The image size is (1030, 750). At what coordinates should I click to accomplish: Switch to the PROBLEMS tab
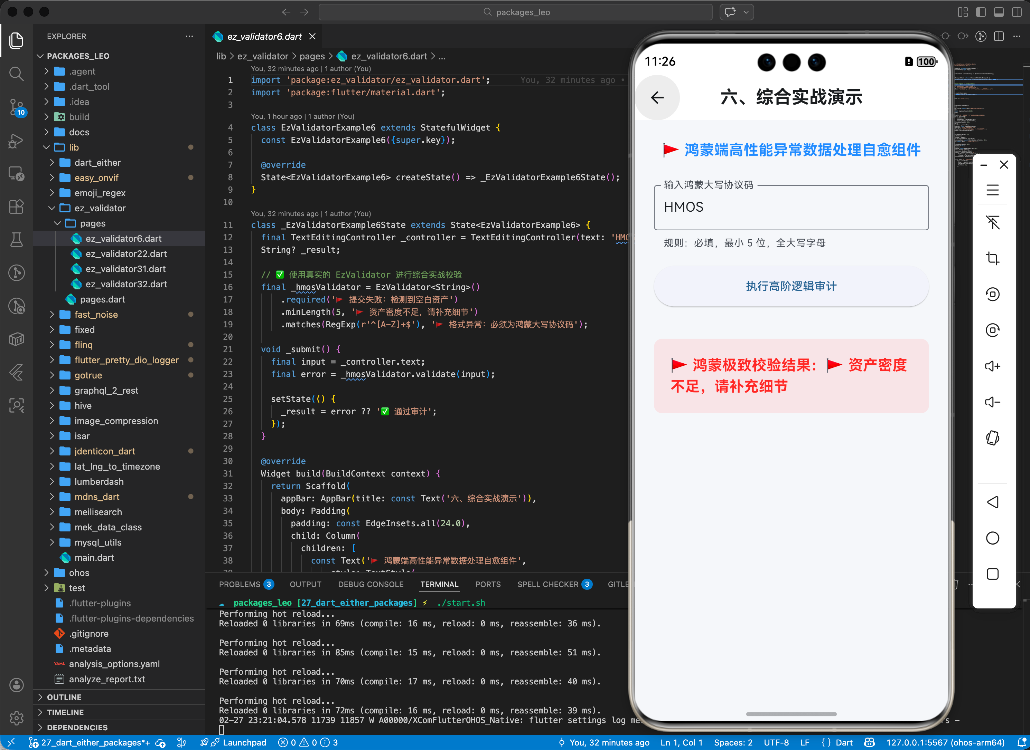click(240, 584)
